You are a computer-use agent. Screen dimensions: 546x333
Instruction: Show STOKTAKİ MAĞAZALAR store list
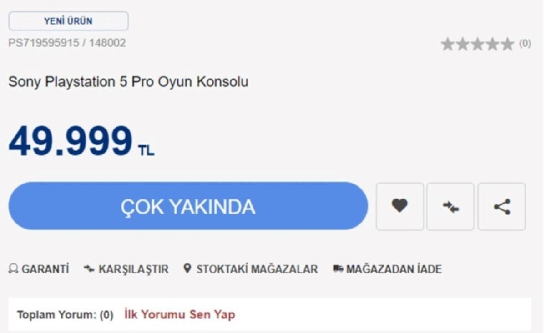click(x=251, y=269)
